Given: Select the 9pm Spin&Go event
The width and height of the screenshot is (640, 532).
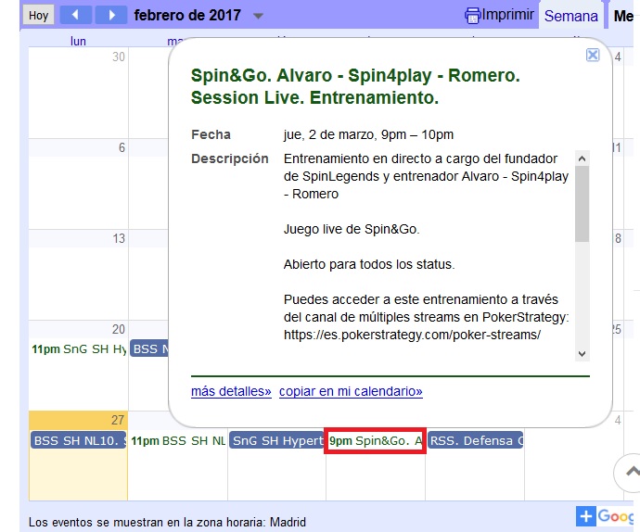Looking at the screenshot, I should pos(376,440).
